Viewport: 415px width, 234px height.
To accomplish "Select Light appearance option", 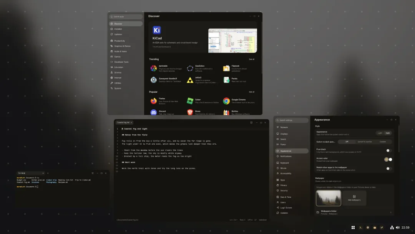I will pyautogui.click(x=380, y=133).
